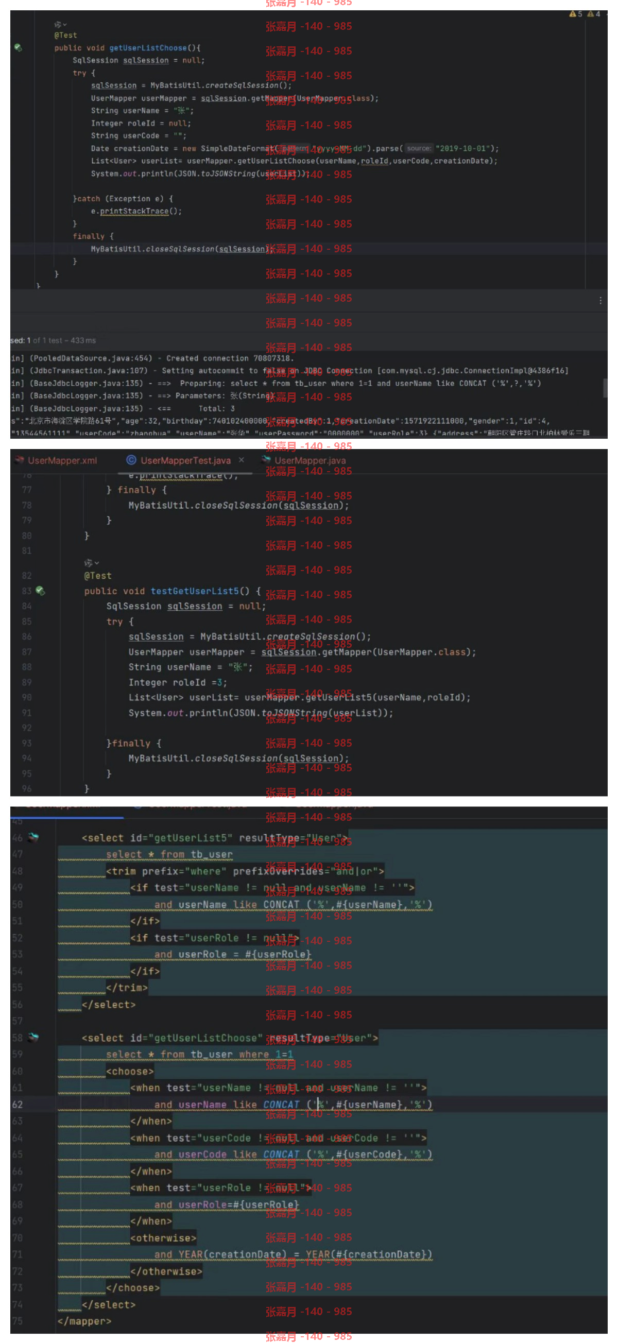Click the opening <choose> tag on line 60
The width and height of the screenshot is (618, 1344).
pos(130,1071)
